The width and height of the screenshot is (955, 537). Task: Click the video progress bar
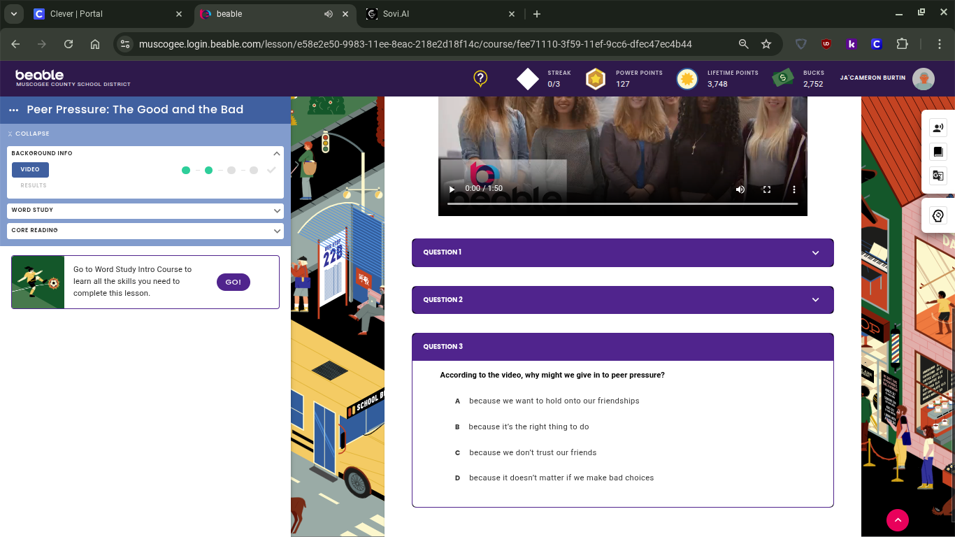pyautogui.click(x=622, y=203)
